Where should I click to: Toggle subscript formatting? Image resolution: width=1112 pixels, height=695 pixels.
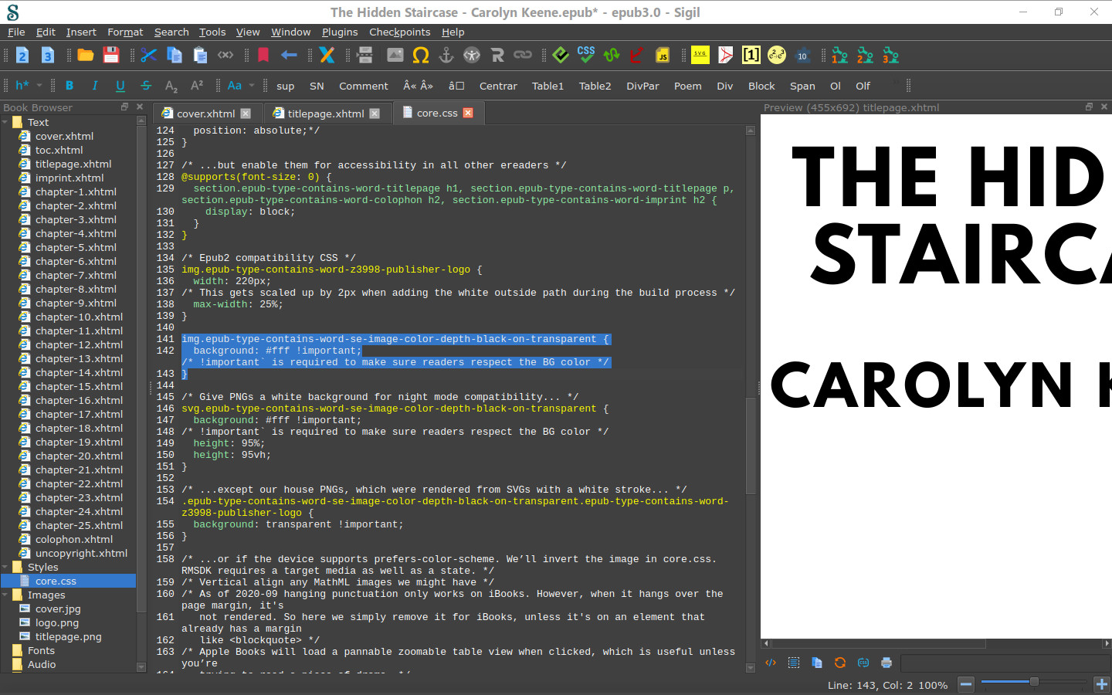(x=171, y=86)
